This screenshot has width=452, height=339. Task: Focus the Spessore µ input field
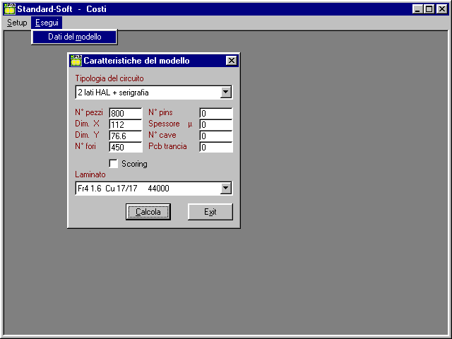[216, 124]
